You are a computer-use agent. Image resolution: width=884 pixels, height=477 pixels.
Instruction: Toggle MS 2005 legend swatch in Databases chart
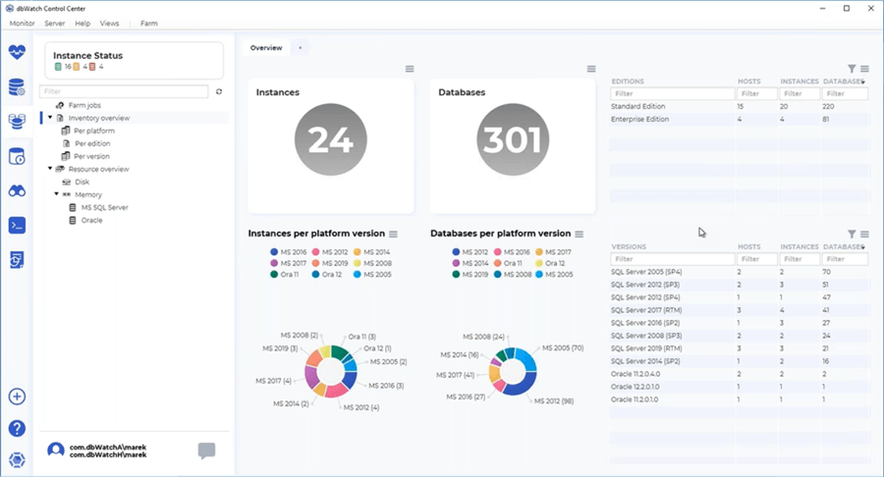pos(539,274)
